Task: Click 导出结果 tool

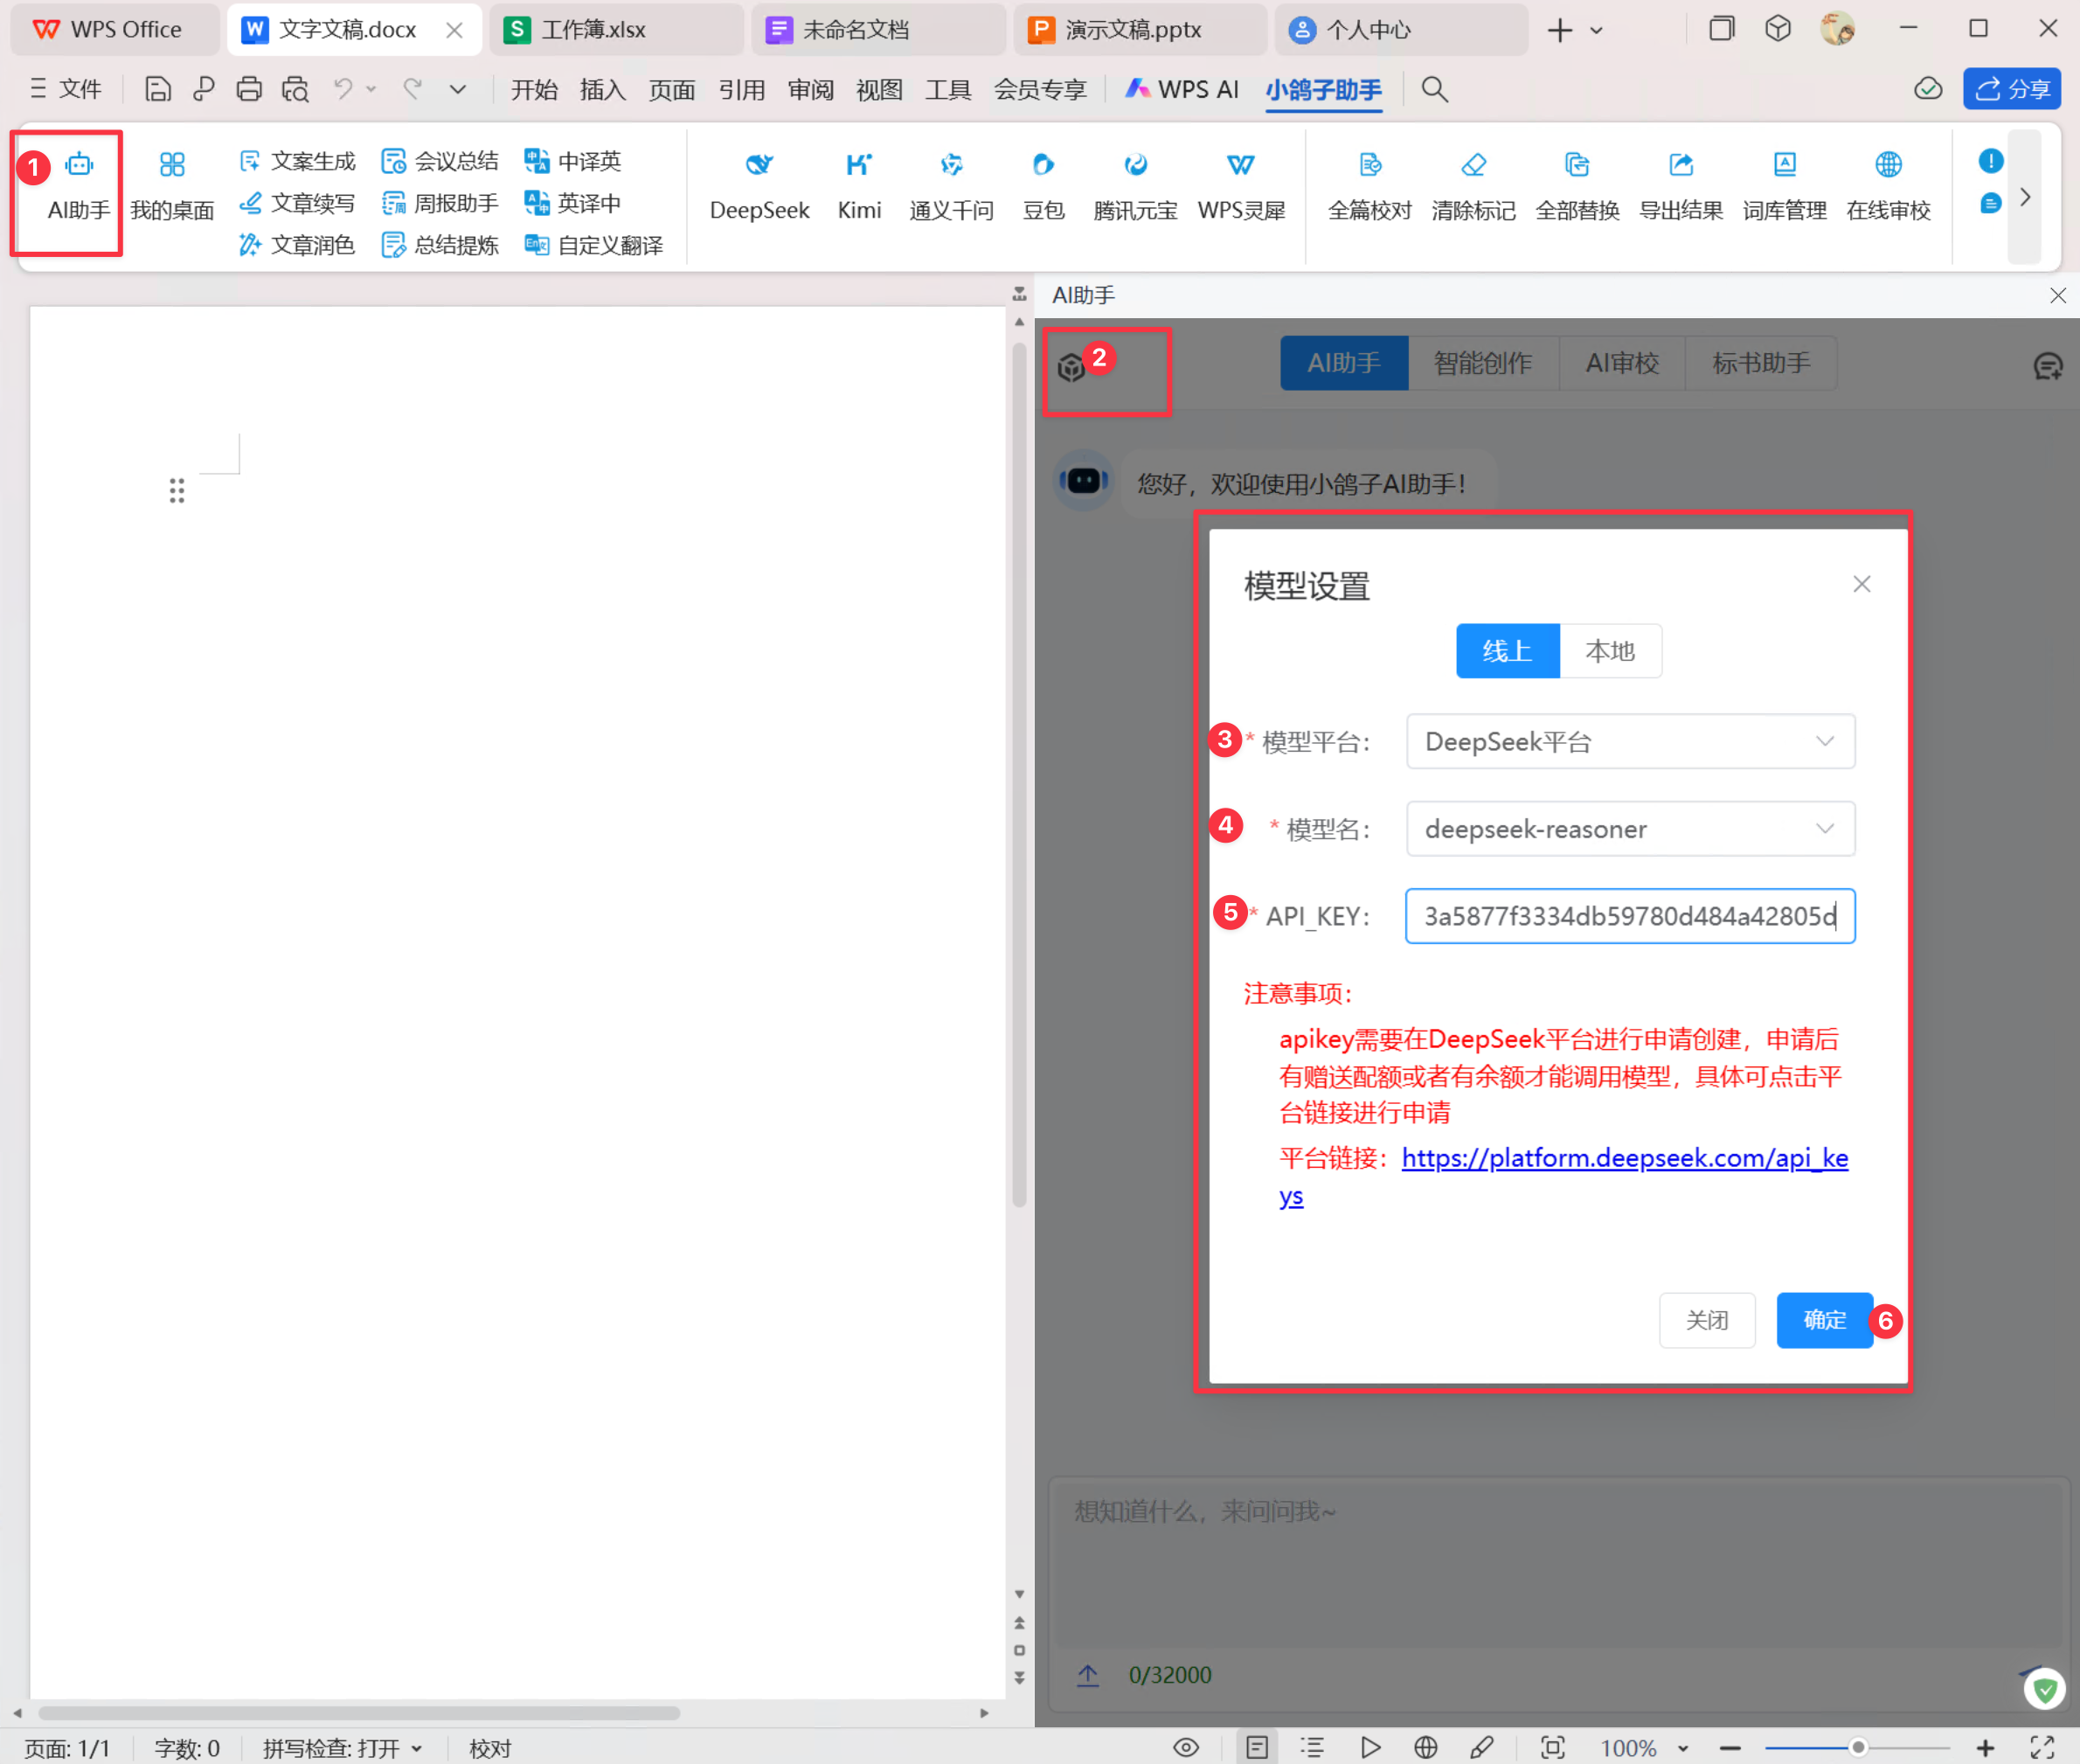Action: coord(1681,187)
